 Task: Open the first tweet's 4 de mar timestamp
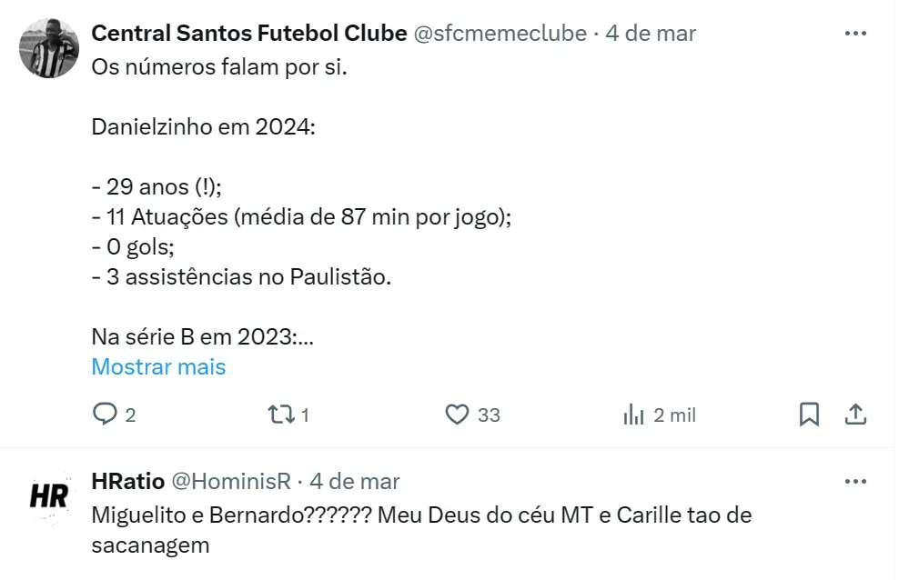point(650,34)
